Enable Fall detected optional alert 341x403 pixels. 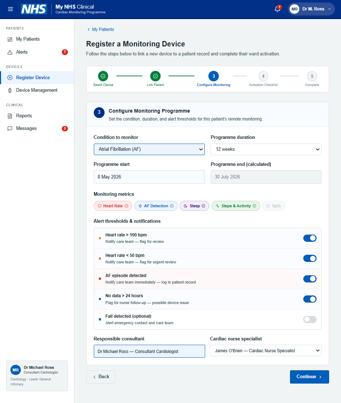310,320
